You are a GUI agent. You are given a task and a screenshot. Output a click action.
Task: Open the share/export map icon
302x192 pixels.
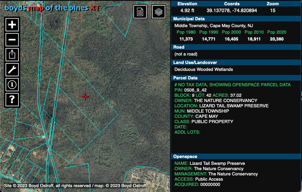[x=12, y=54]
